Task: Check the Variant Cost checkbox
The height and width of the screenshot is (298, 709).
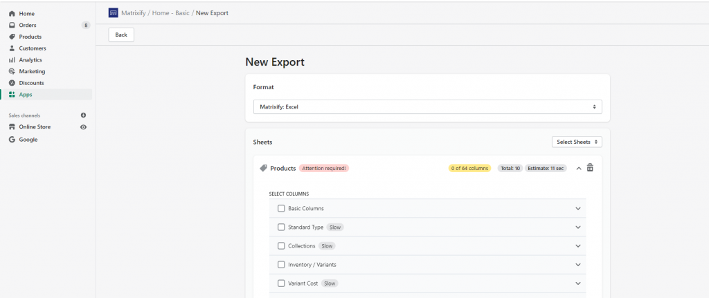Action: tap(281, 283)
